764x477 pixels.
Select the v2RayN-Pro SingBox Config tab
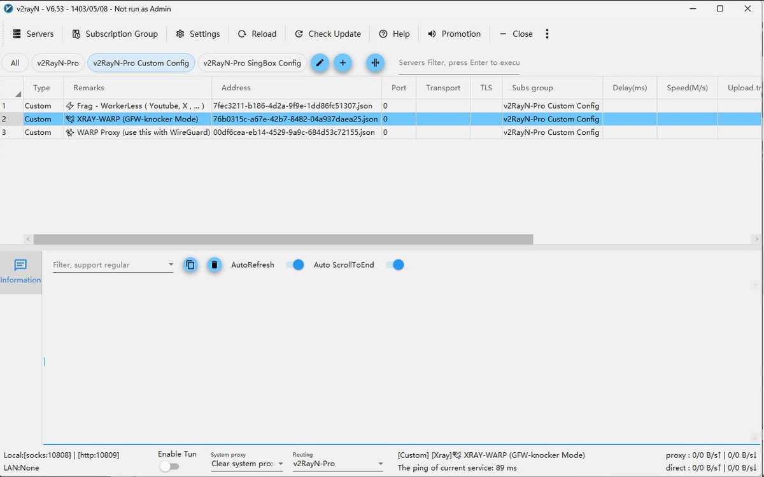click(252, 63)
